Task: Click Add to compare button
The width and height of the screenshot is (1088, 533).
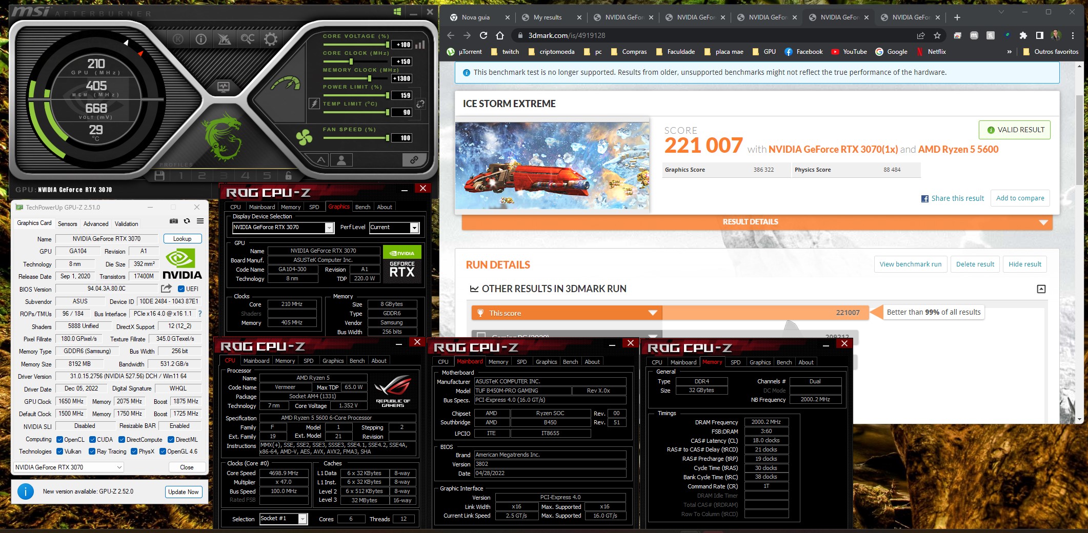Action: 1020,198
